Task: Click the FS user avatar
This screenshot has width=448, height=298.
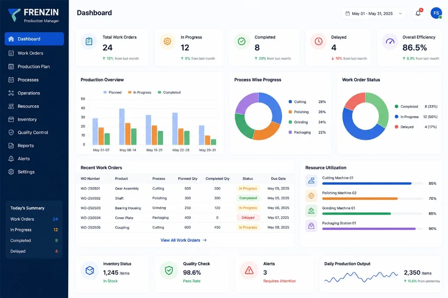Action: coord(436,13)
